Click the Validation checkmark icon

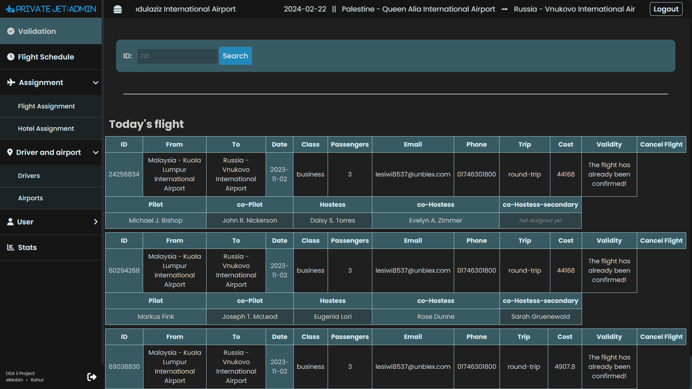point(11,31)
